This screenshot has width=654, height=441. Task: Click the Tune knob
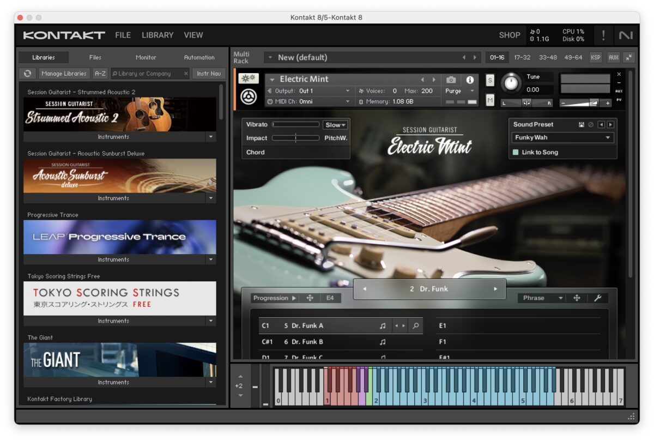pyautogui.click(x=511, y=82)
